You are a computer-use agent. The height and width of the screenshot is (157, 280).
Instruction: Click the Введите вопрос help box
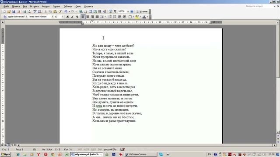click(x=259, y=6)
